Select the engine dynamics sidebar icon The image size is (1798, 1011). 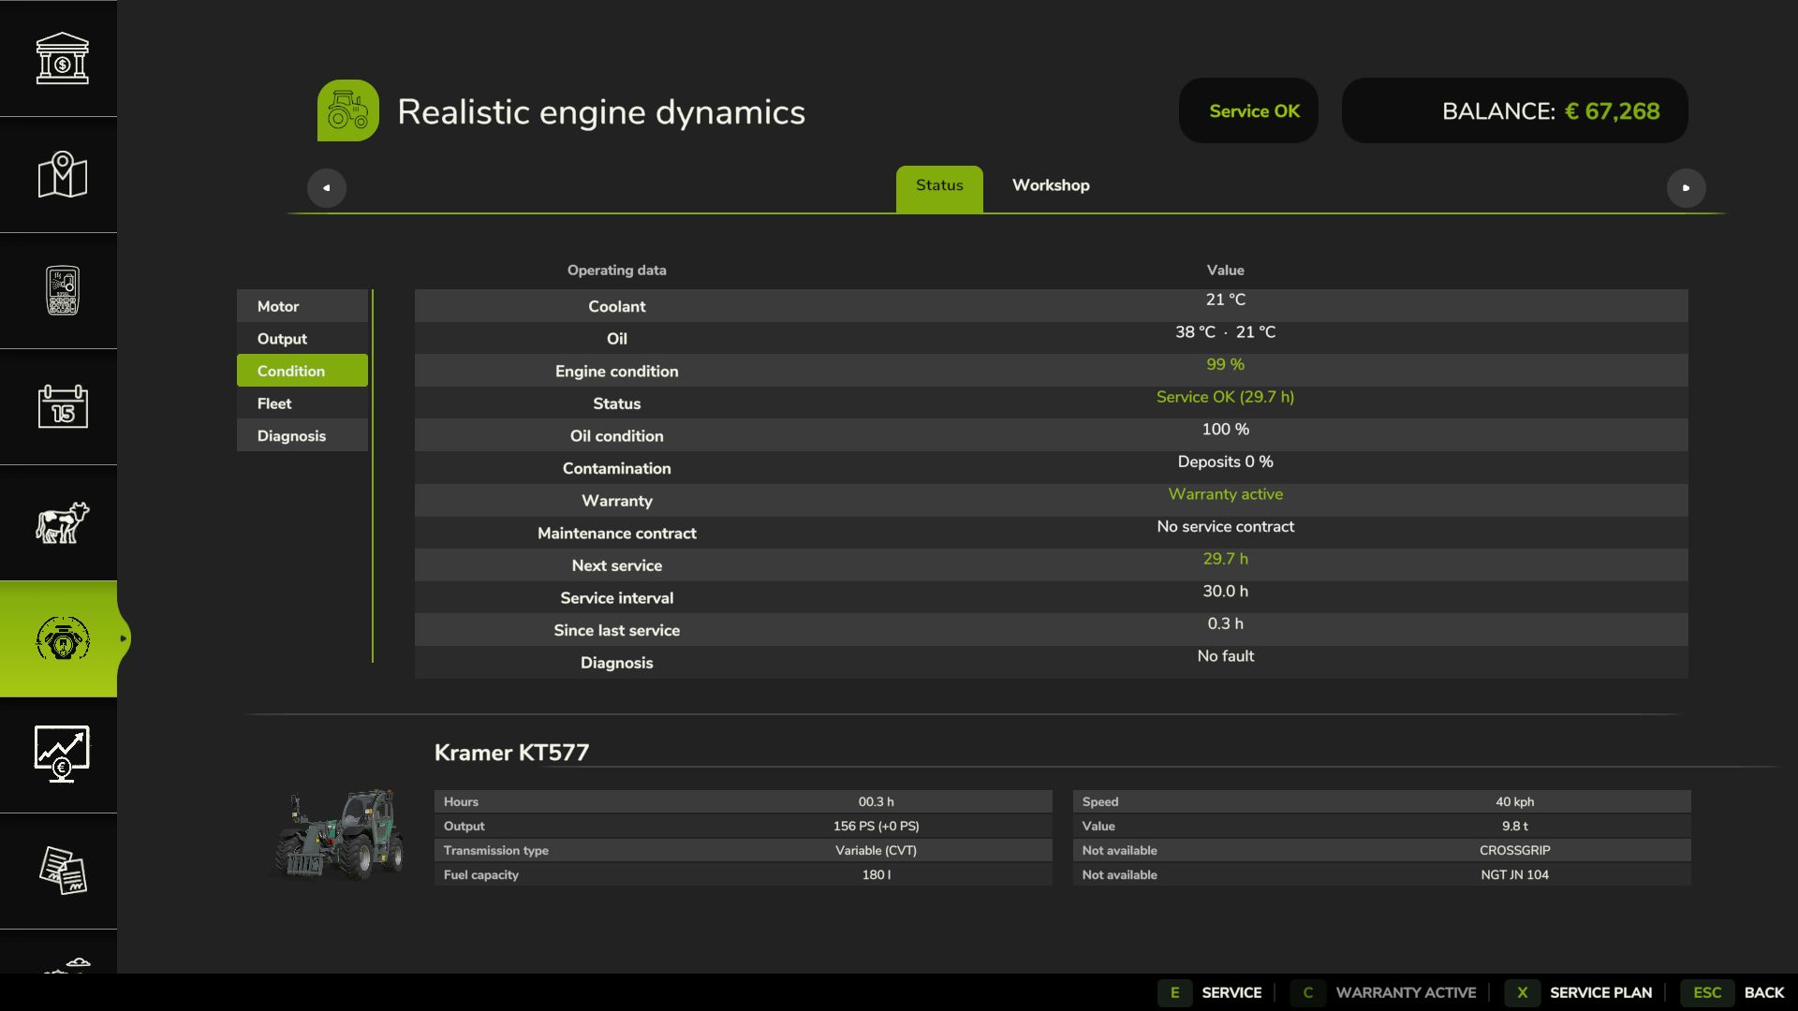[62, 638]
